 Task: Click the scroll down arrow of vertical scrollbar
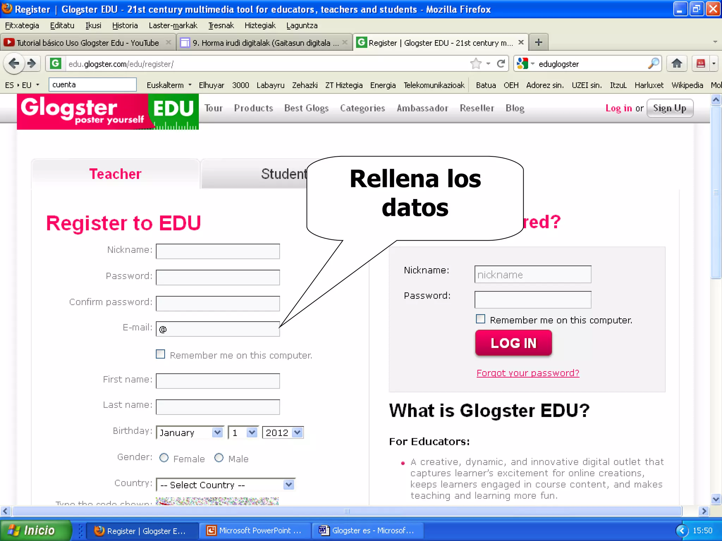tap(716, 499)
